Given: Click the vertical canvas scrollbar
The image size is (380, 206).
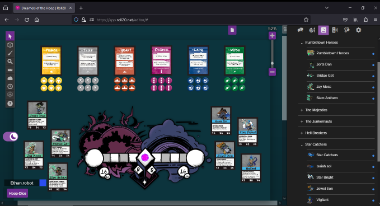Looking at the screenshot, I should [284, 78].
